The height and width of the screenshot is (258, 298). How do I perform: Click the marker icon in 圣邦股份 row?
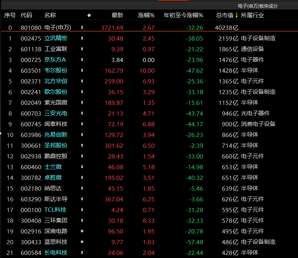tap(82, 145)
